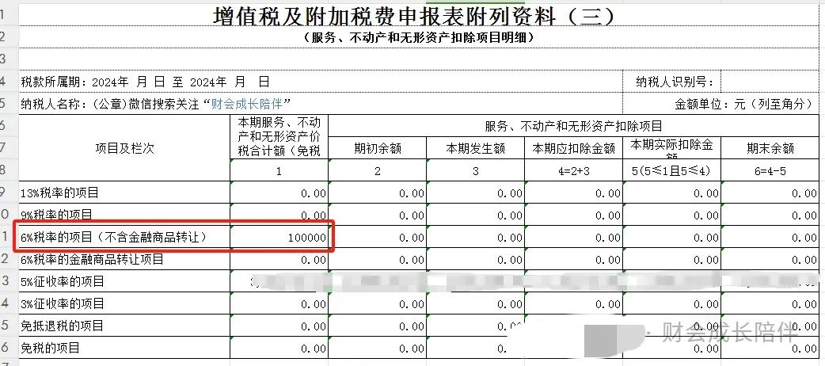The width and height of the screenshot is (825, 366).
Task: Click 期末余额 value in 13%税率的项目 row
Action: (x=770, y=193)
